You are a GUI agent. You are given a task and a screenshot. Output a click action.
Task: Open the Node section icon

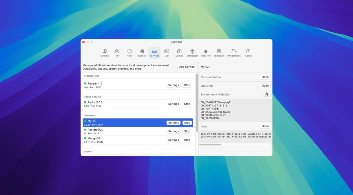tap(129, 53)
